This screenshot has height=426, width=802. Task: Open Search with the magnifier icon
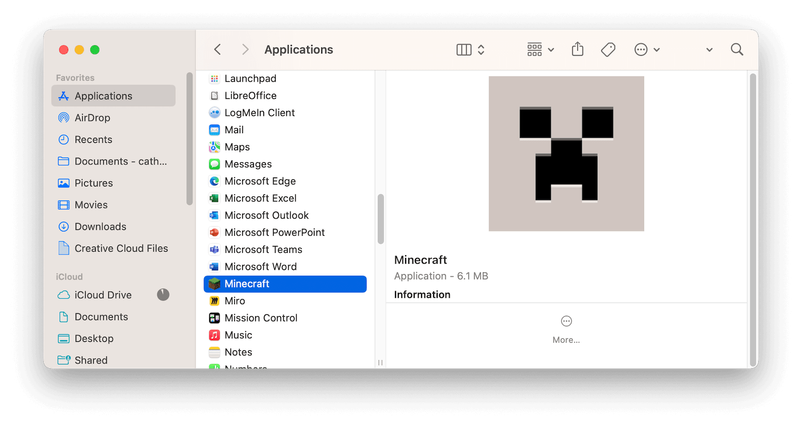click(737, 49)
